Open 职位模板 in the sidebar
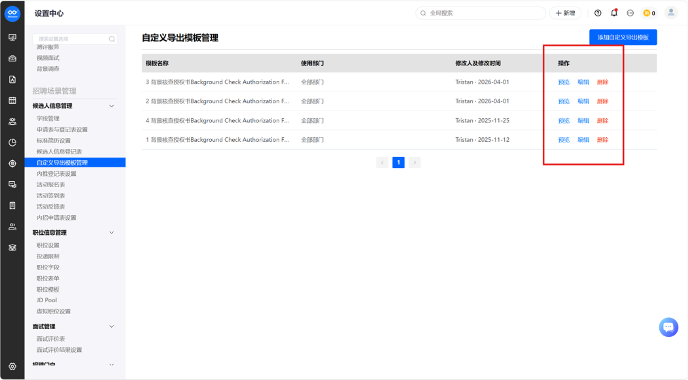Image resolution: width=688 pixels, height=380 pixels. point(48,290)
